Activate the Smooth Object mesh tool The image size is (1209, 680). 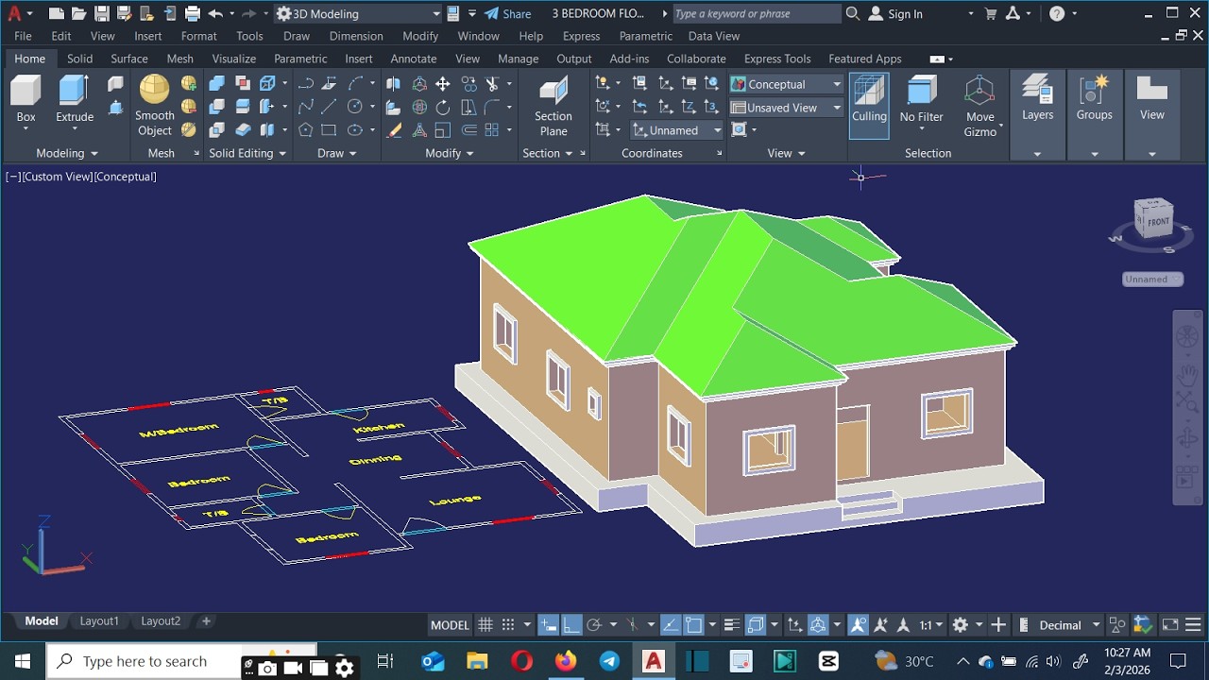tap(154, 106)
